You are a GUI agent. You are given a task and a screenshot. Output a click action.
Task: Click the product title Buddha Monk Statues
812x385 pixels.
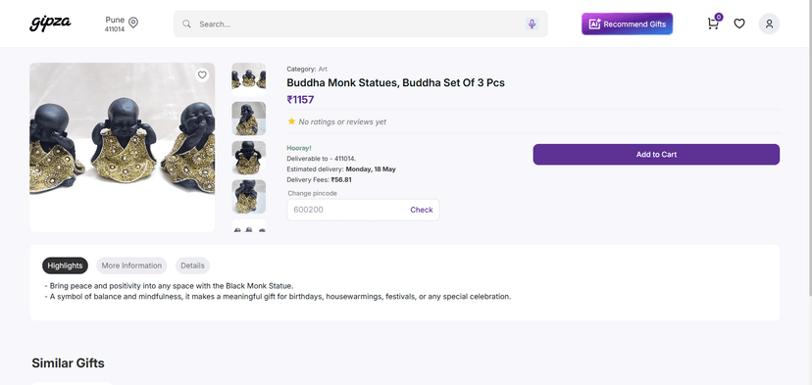[x=395, y=83]
